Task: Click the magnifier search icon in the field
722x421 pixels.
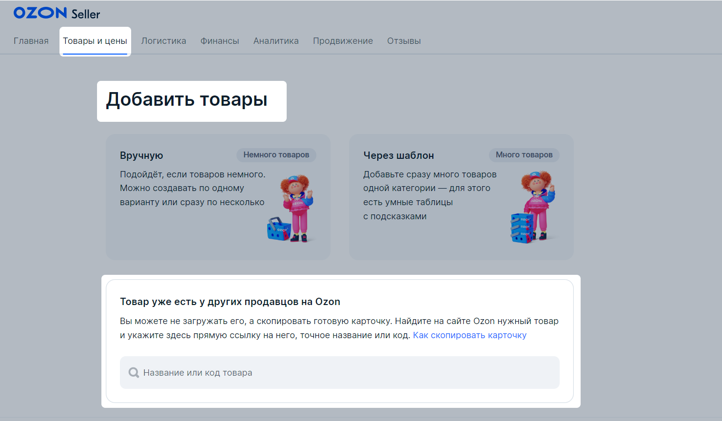Action: [134, 373]
